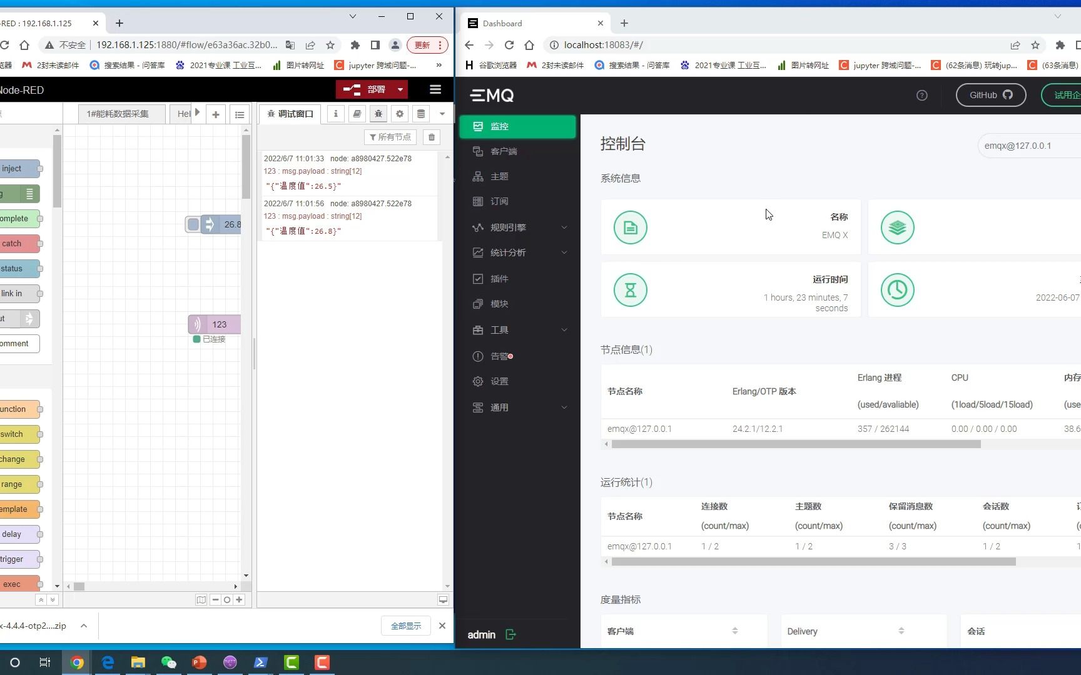Open debug window in a new window
1081x675 pixels.
point(443,600)
